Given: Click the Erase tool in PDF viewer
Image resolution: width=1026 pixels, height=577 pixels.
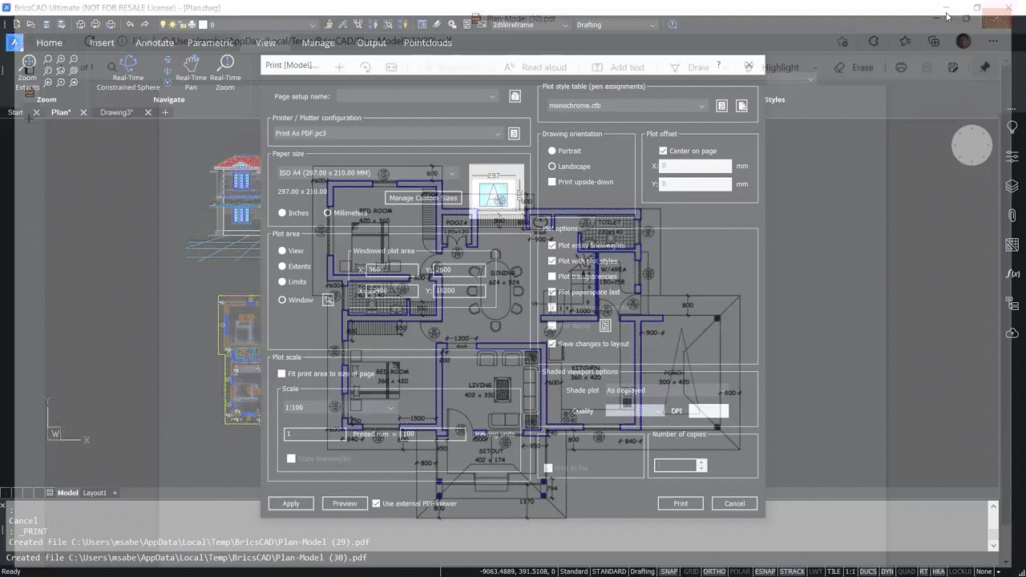Looking at the screenshot, I should click(x=854, y=67).
